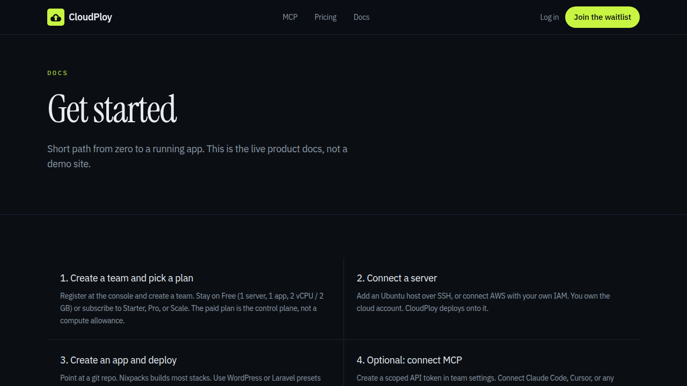Image resolution: width=687 pixels, height=386 pixels.
Task: Click the 'Create a scoped API token' description
Action: pyautogui.click(x=485, y=378)
